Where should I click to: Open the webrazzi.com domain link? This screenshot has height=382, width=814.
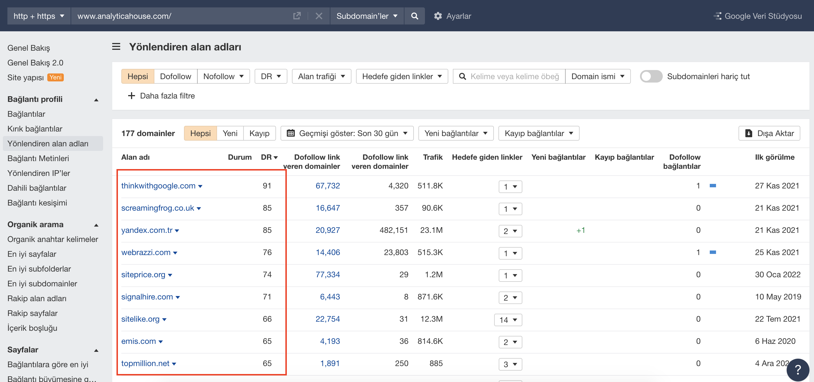click(146, 252)
